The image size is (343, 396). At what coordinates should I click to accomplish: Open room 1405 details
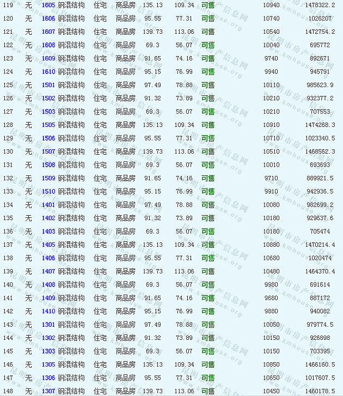point(48,245)
